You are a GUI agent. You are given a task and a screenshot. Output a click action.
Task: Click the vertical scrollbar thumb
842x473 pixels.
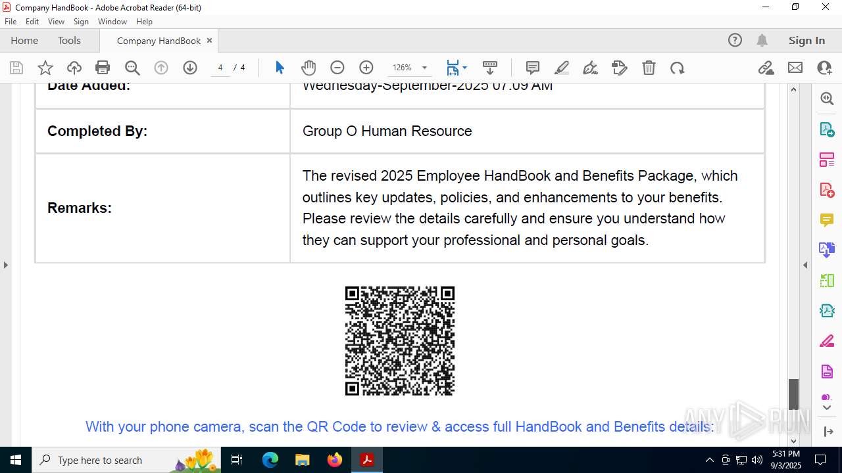pyautogui.click(x=793, y=394)
